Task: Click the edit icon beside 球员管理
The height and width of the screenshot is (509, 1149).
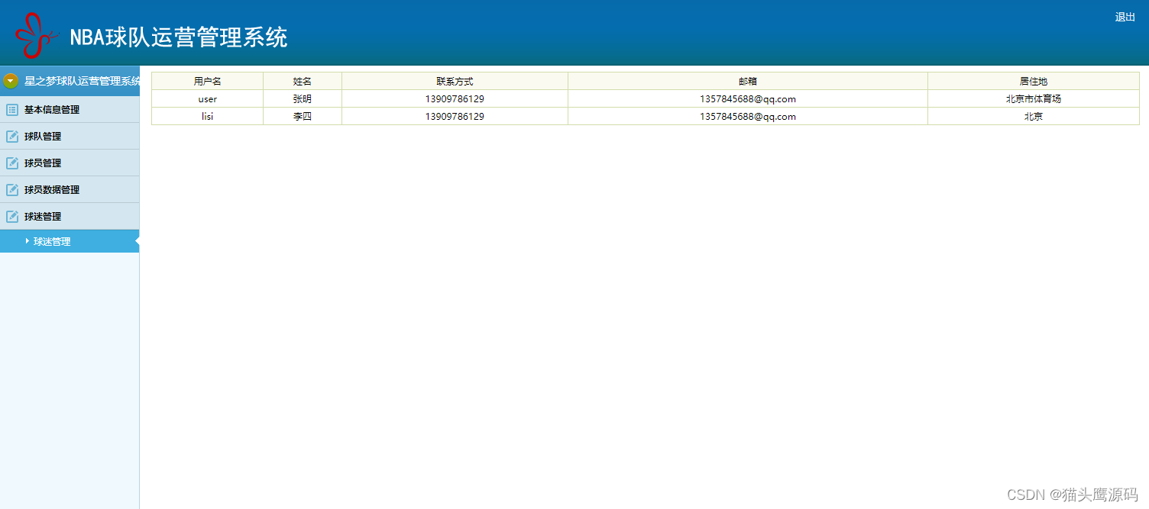Action: [x=12, y=163]
